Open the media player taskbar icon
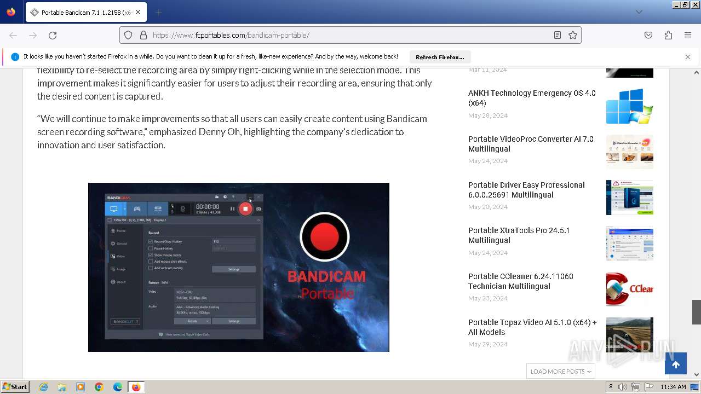This screenshot has width=701, height=394. pos(81,387)
